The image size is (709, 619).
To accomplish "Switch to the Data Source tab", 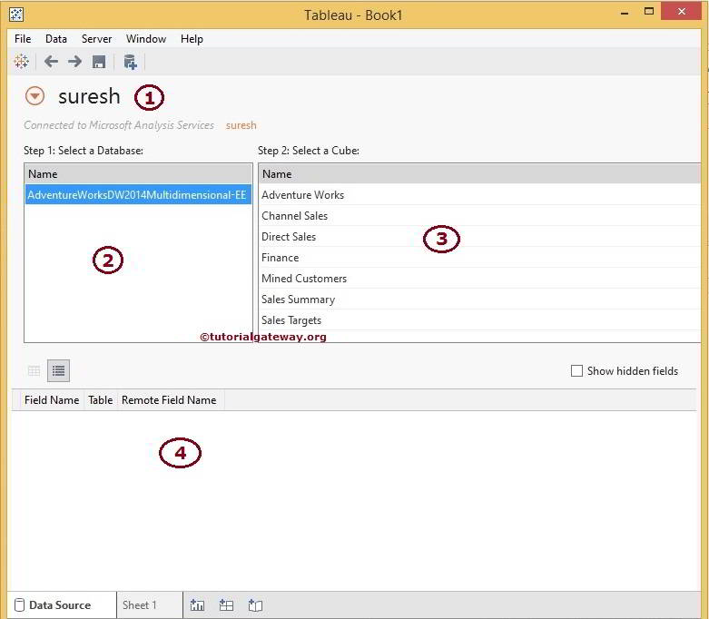I will point(62,605).
